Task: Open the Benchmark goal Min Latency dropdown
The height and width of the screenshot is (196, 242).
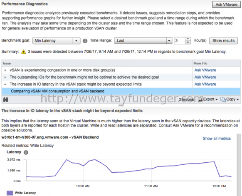Action: pos(56,41)
